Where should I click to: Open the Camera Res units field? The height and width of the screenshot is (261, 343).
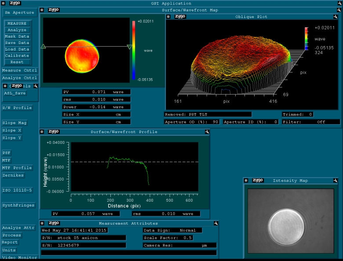(x=180, y=245)
